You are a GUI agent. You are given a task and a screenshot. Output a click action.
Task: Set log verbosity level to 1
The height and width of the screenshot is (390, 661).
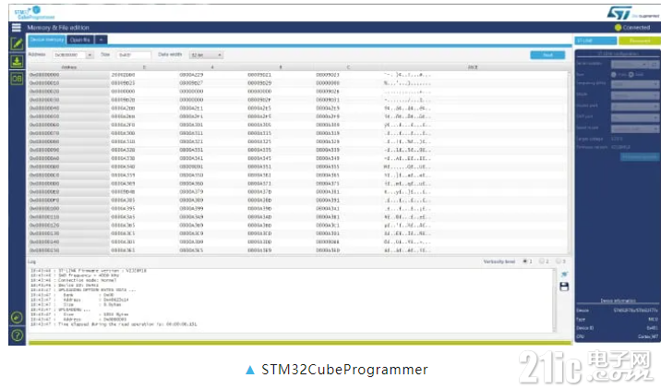coord(525,262)
